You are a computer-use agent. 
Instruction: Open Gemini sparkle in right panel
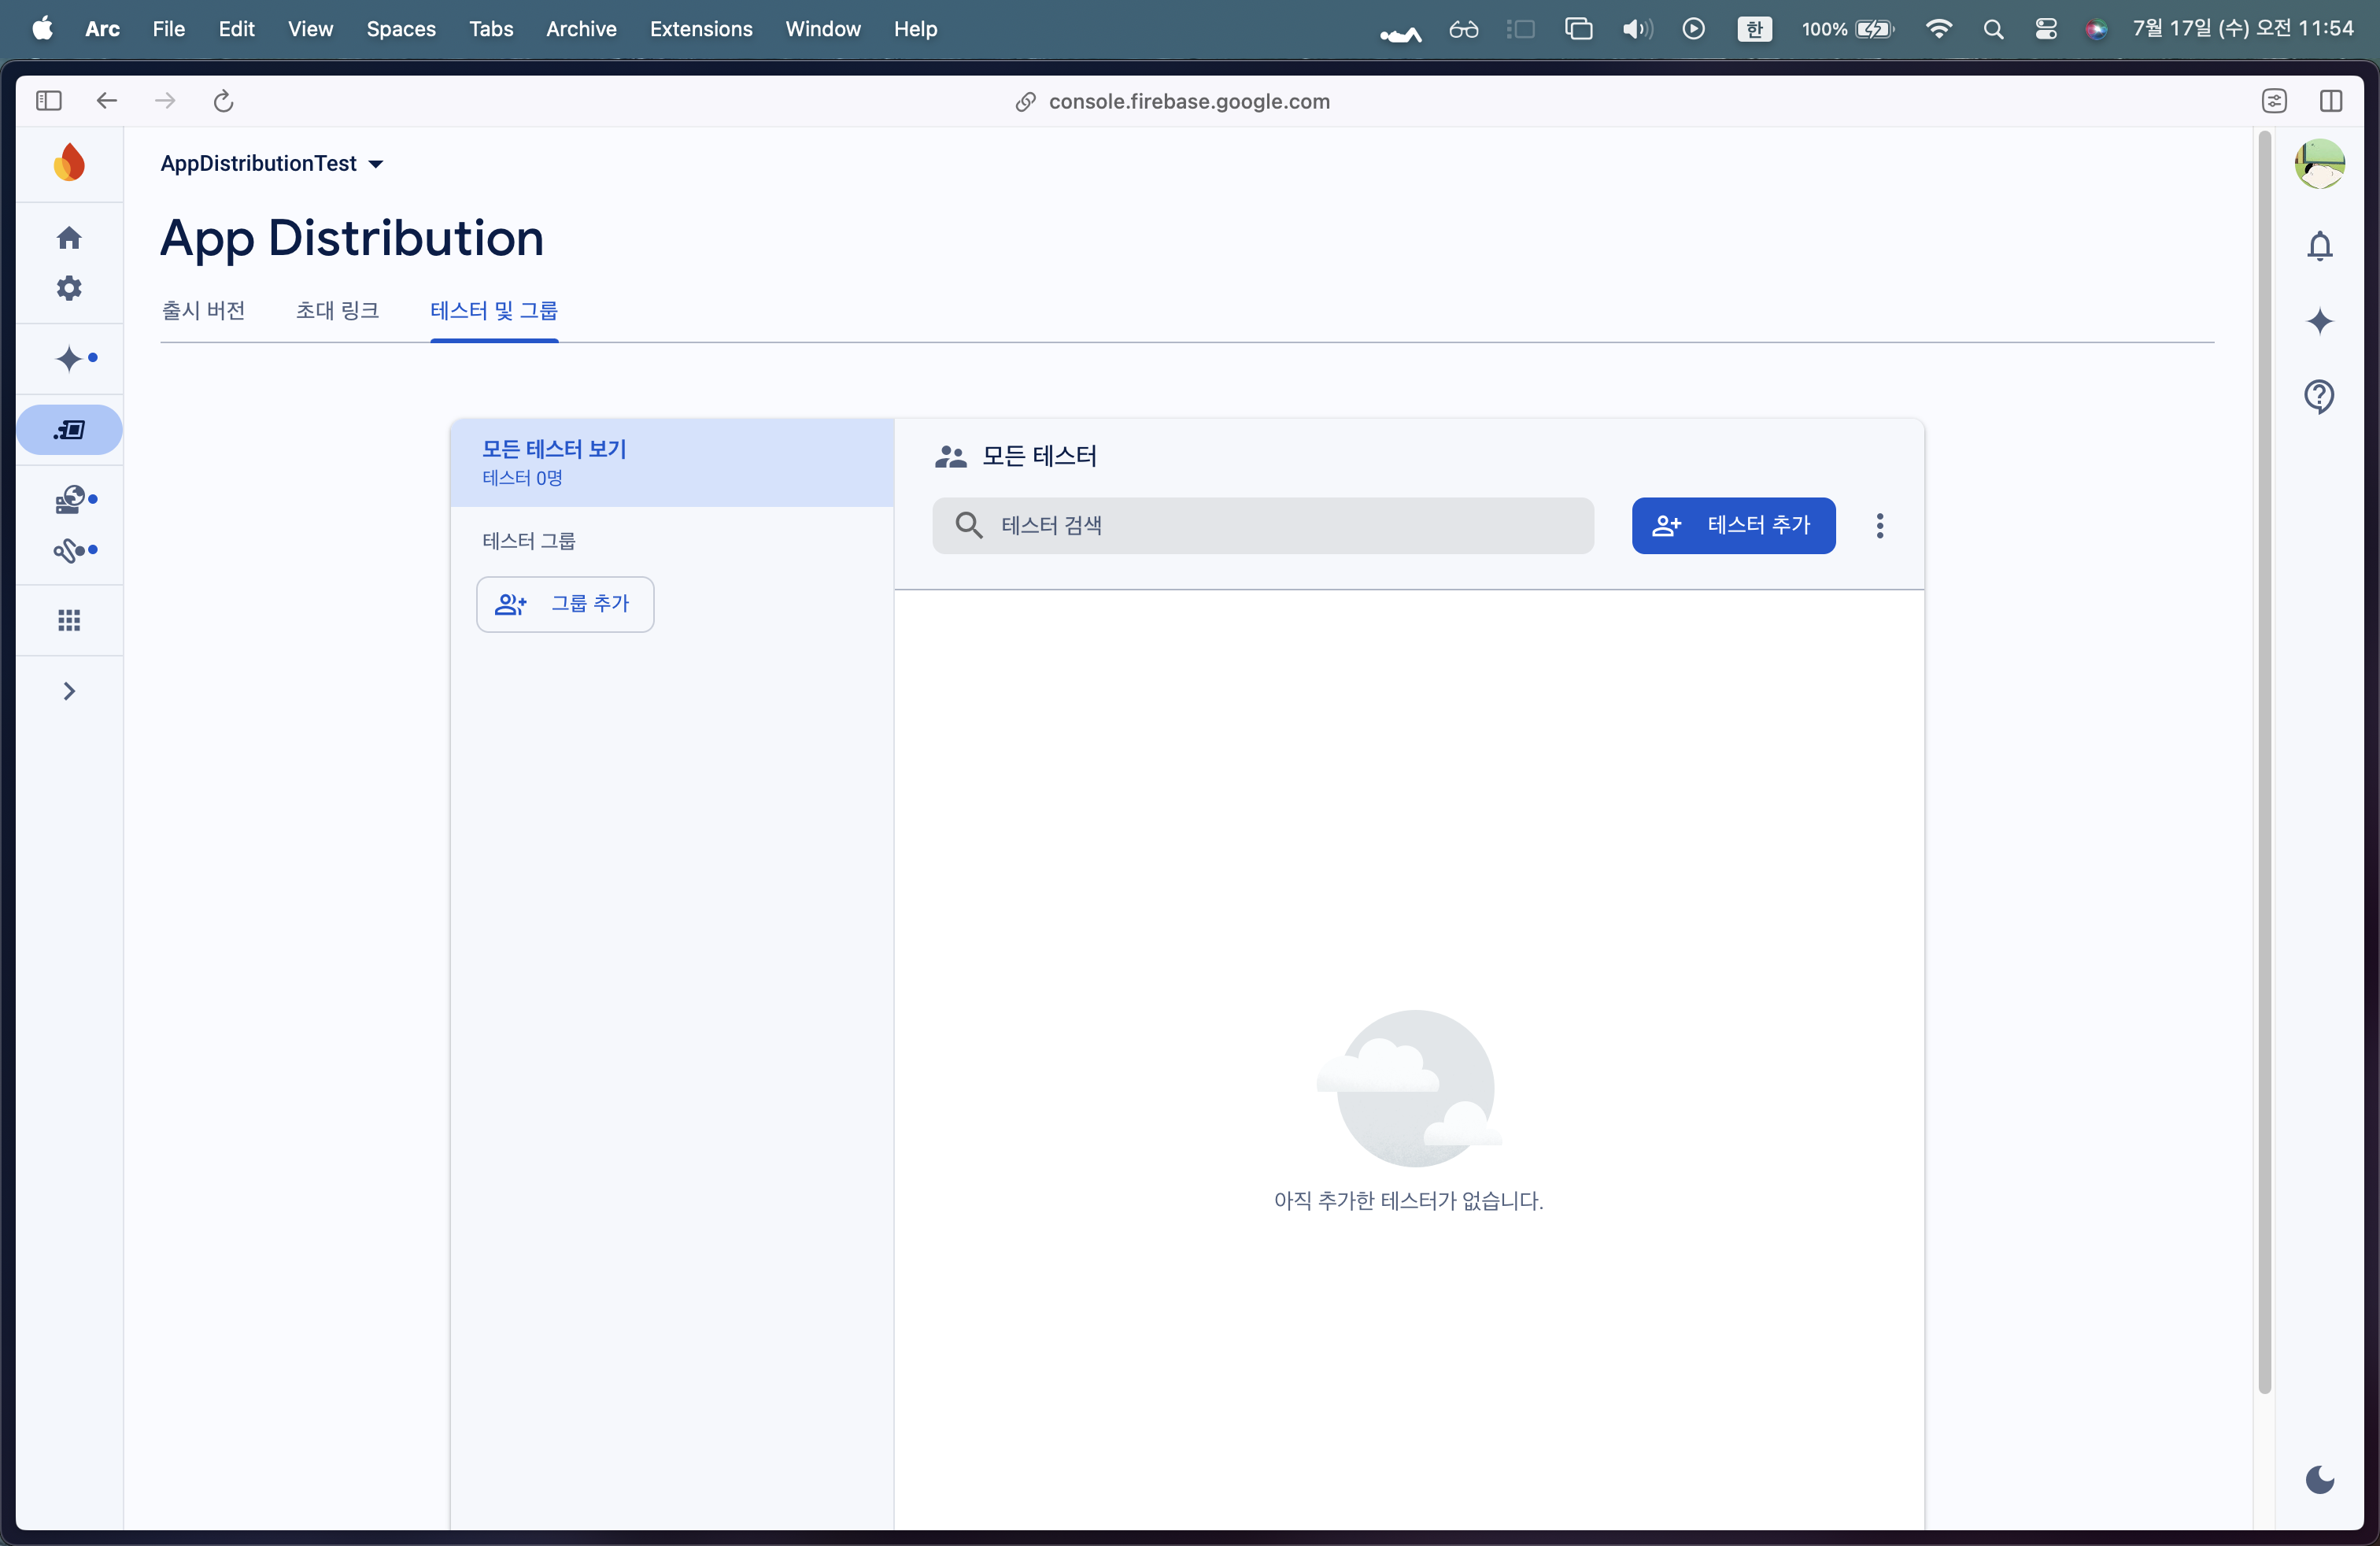[2319, 321]
